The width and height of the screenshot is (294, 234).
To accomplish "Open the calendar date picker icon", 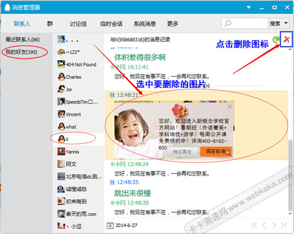I will click(x=110, y=225).
